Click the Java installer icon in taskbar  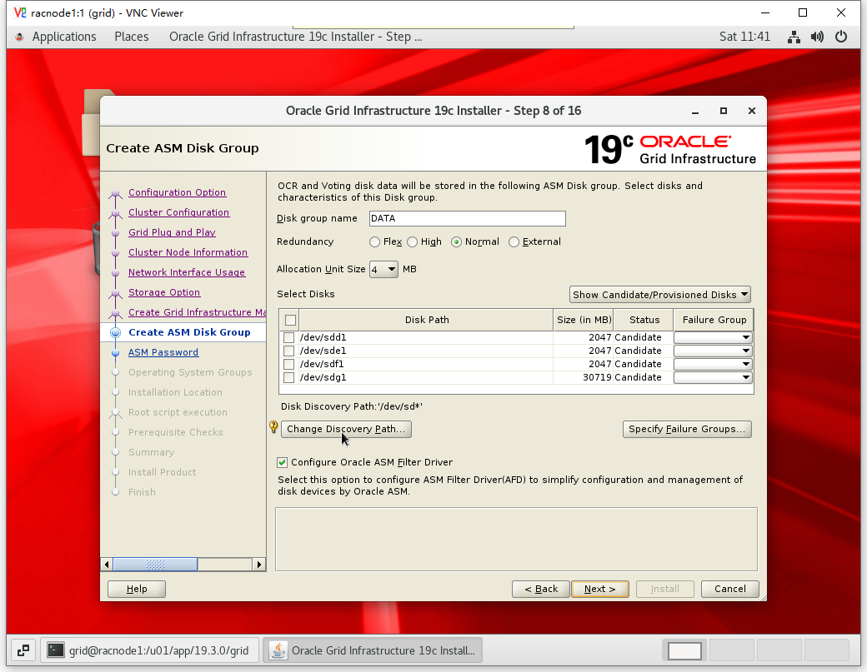tap(278, 650)
